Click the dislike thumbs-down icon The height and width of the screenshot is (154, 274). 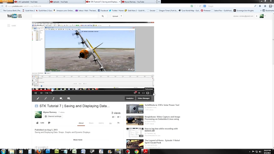pyautogui.click(x=49, y=123)
